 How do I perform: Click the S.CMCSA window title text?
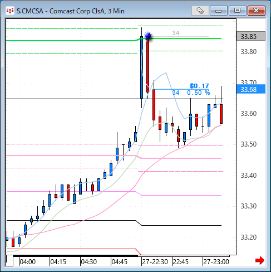[x=71, y=11]
